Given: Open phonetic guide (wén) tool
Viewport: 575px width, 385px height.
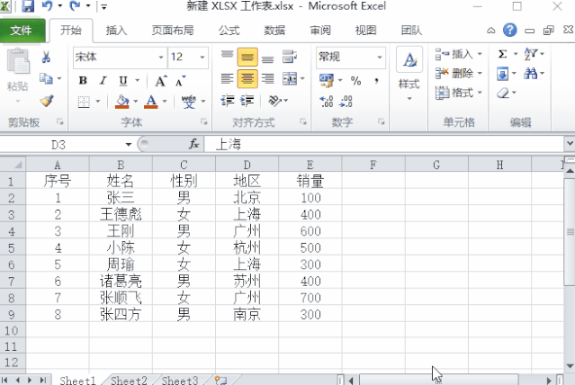Looking at the screenshot, I should 189,102.
